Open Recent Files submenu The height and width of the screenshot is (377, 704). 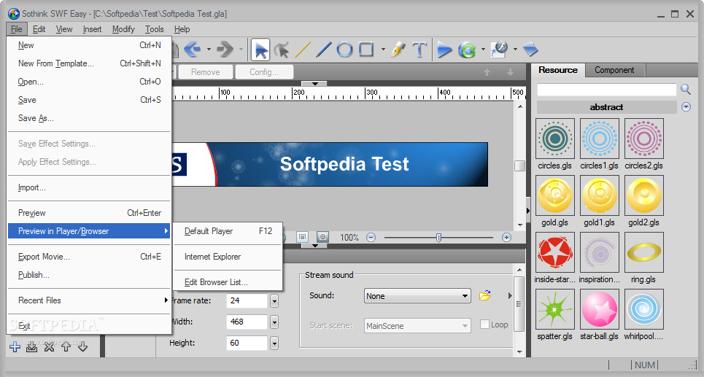pos(89,300)
